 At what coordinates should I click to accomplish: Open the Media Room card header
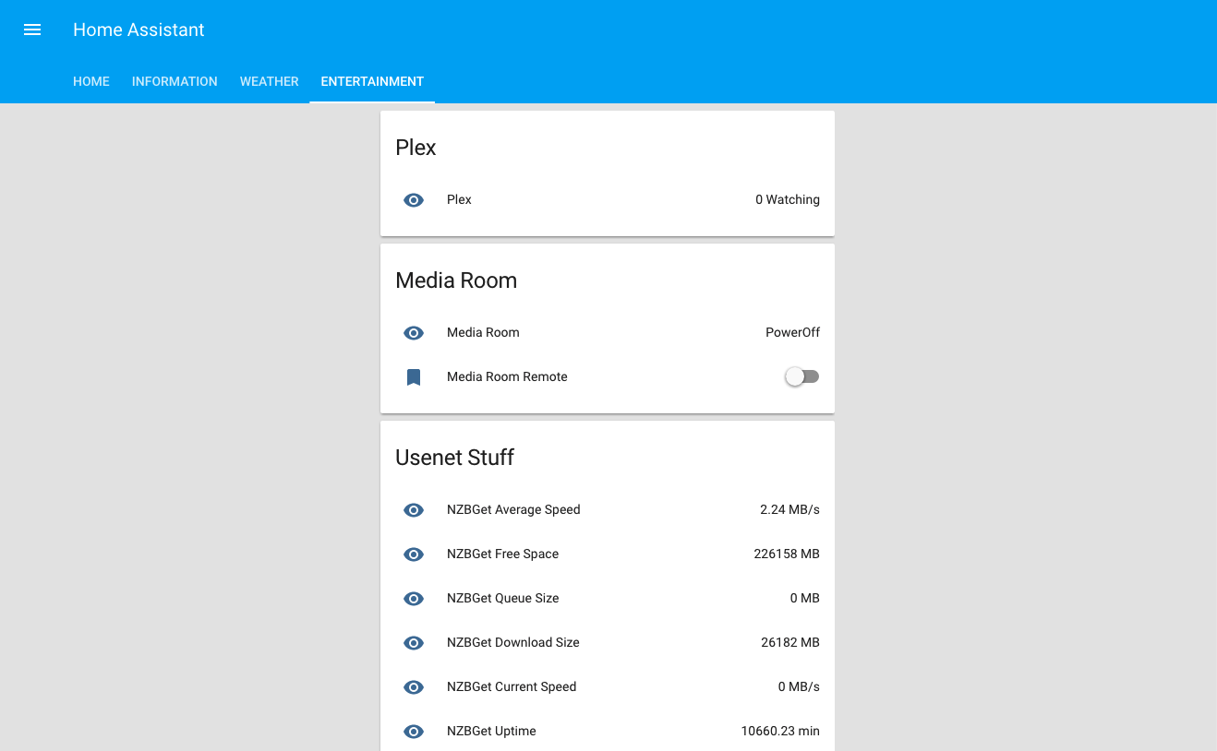click(456, 280)
